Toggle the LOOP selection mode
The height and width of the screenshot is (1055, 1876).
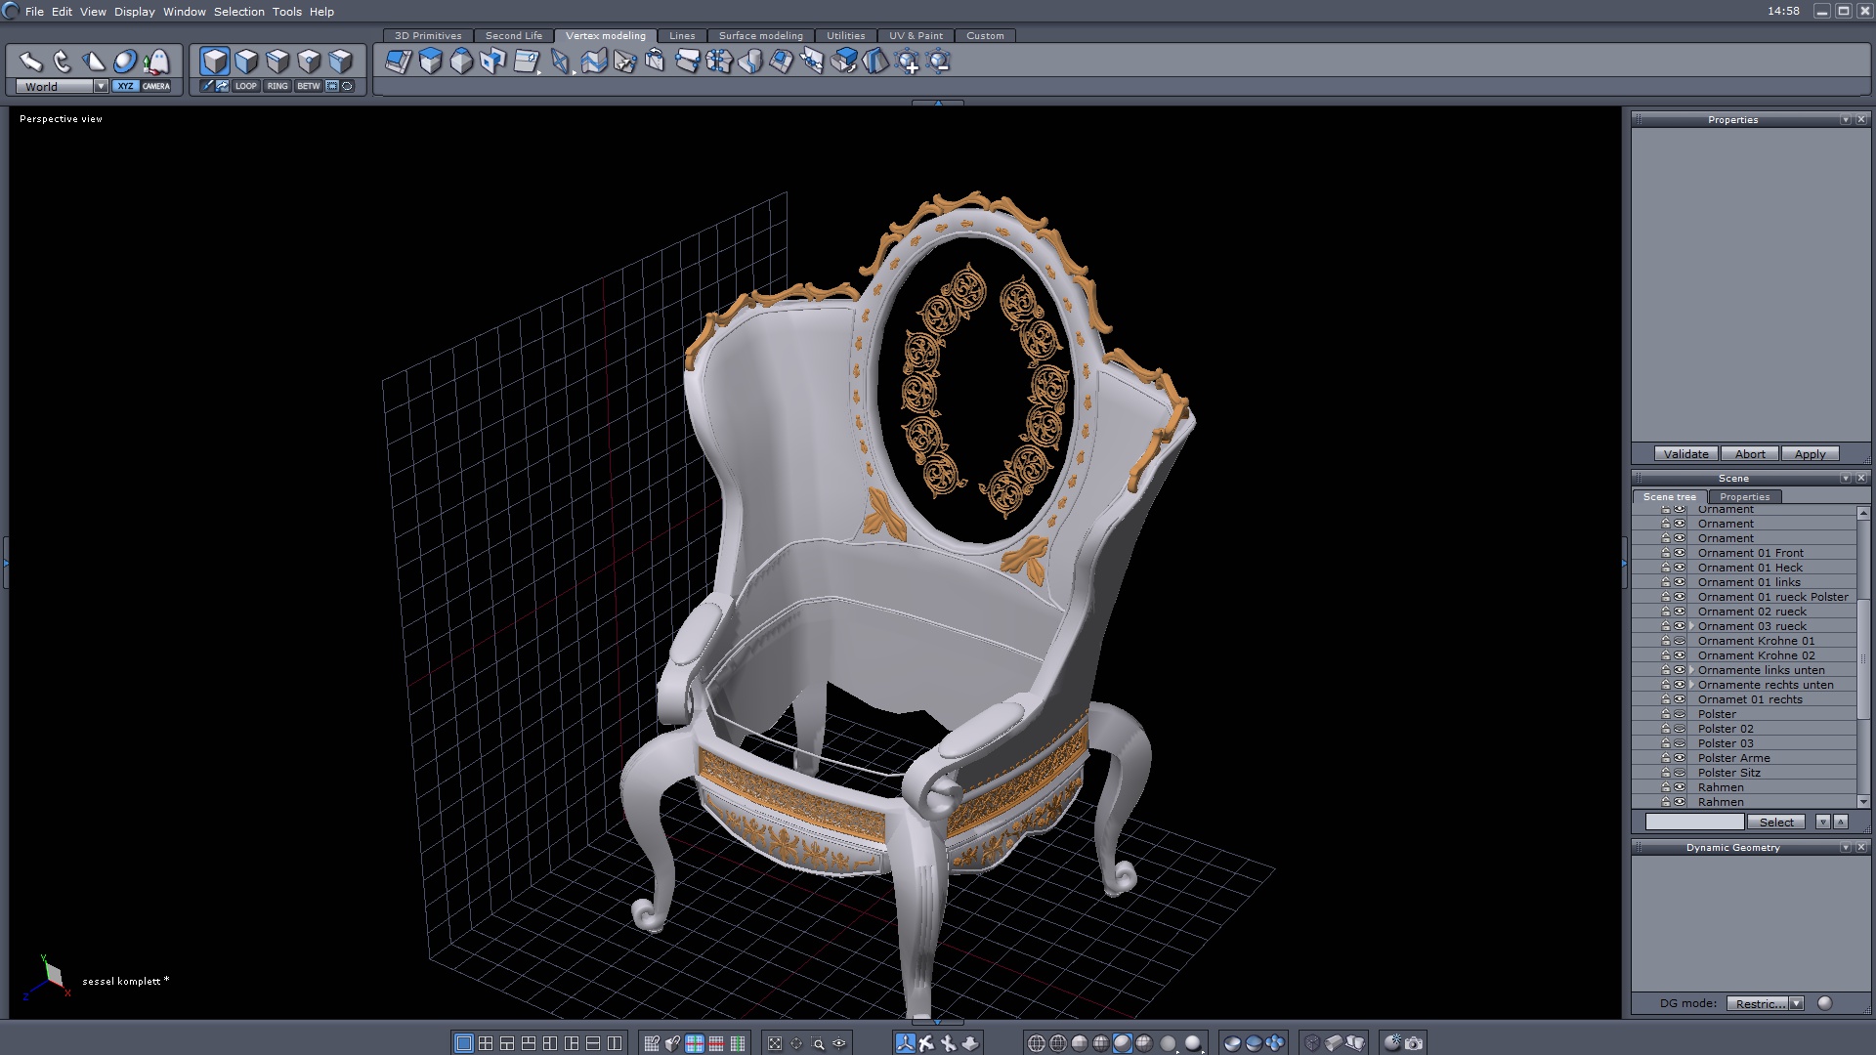[x=245, y=86]
